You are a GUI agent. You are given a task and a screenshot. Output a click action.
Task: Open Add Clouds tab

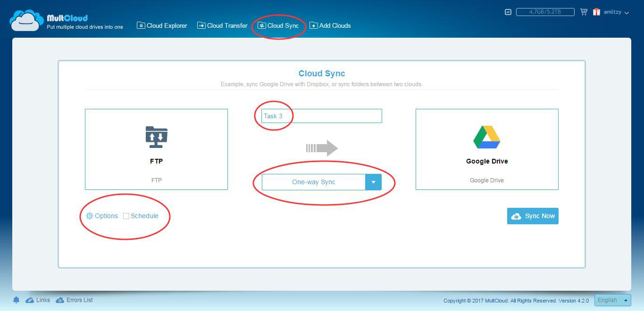(x=330, y=25)
